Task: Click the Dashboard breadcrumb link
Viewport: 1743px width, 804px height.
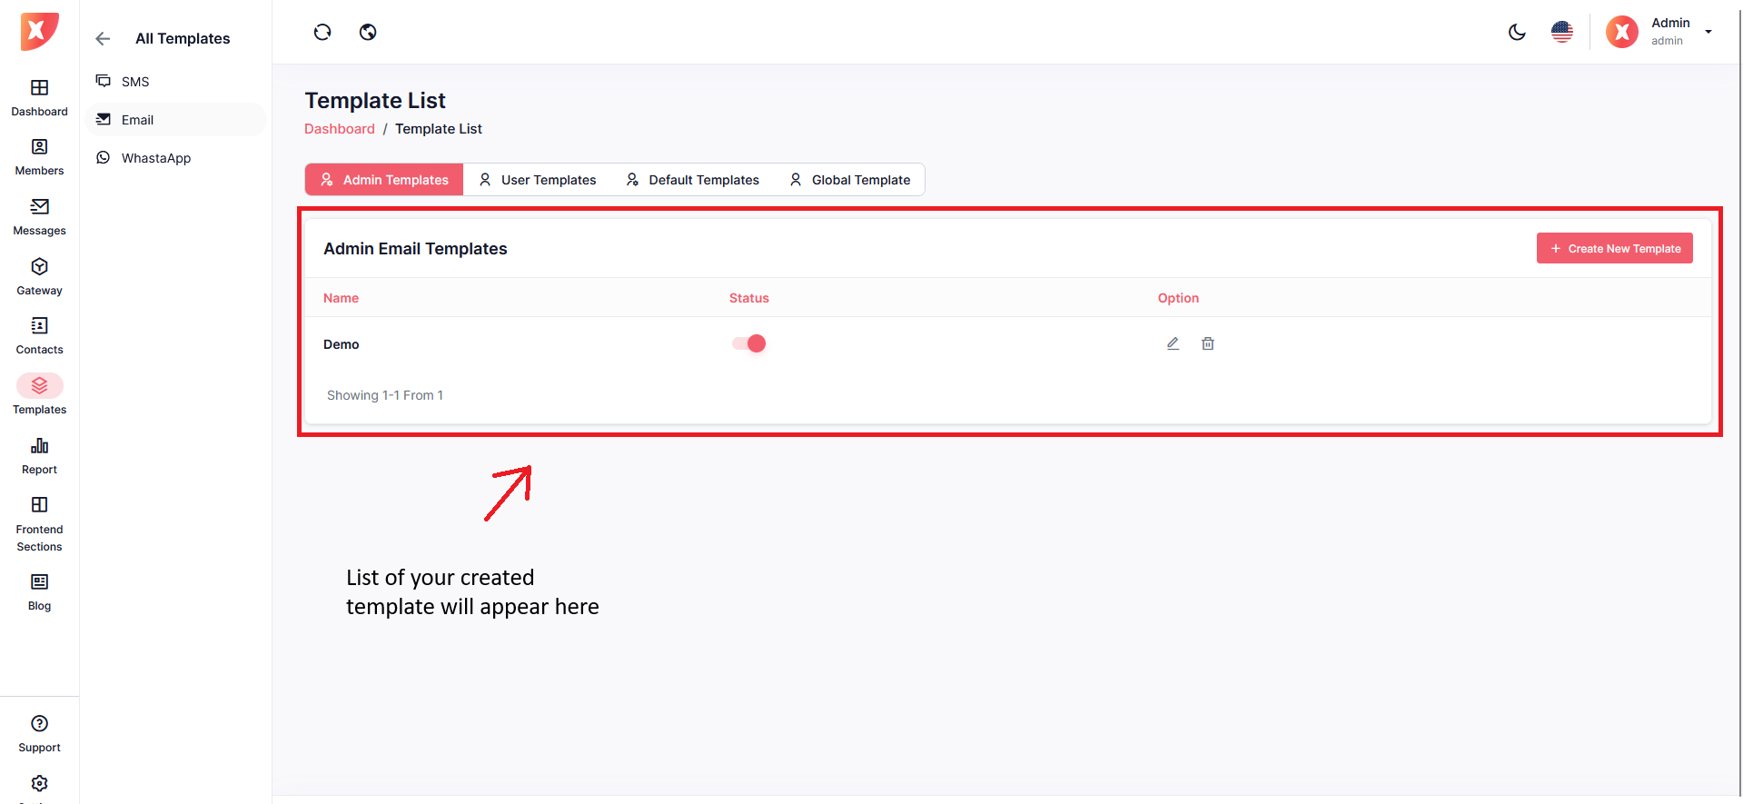Action: (x=339, y=129)
